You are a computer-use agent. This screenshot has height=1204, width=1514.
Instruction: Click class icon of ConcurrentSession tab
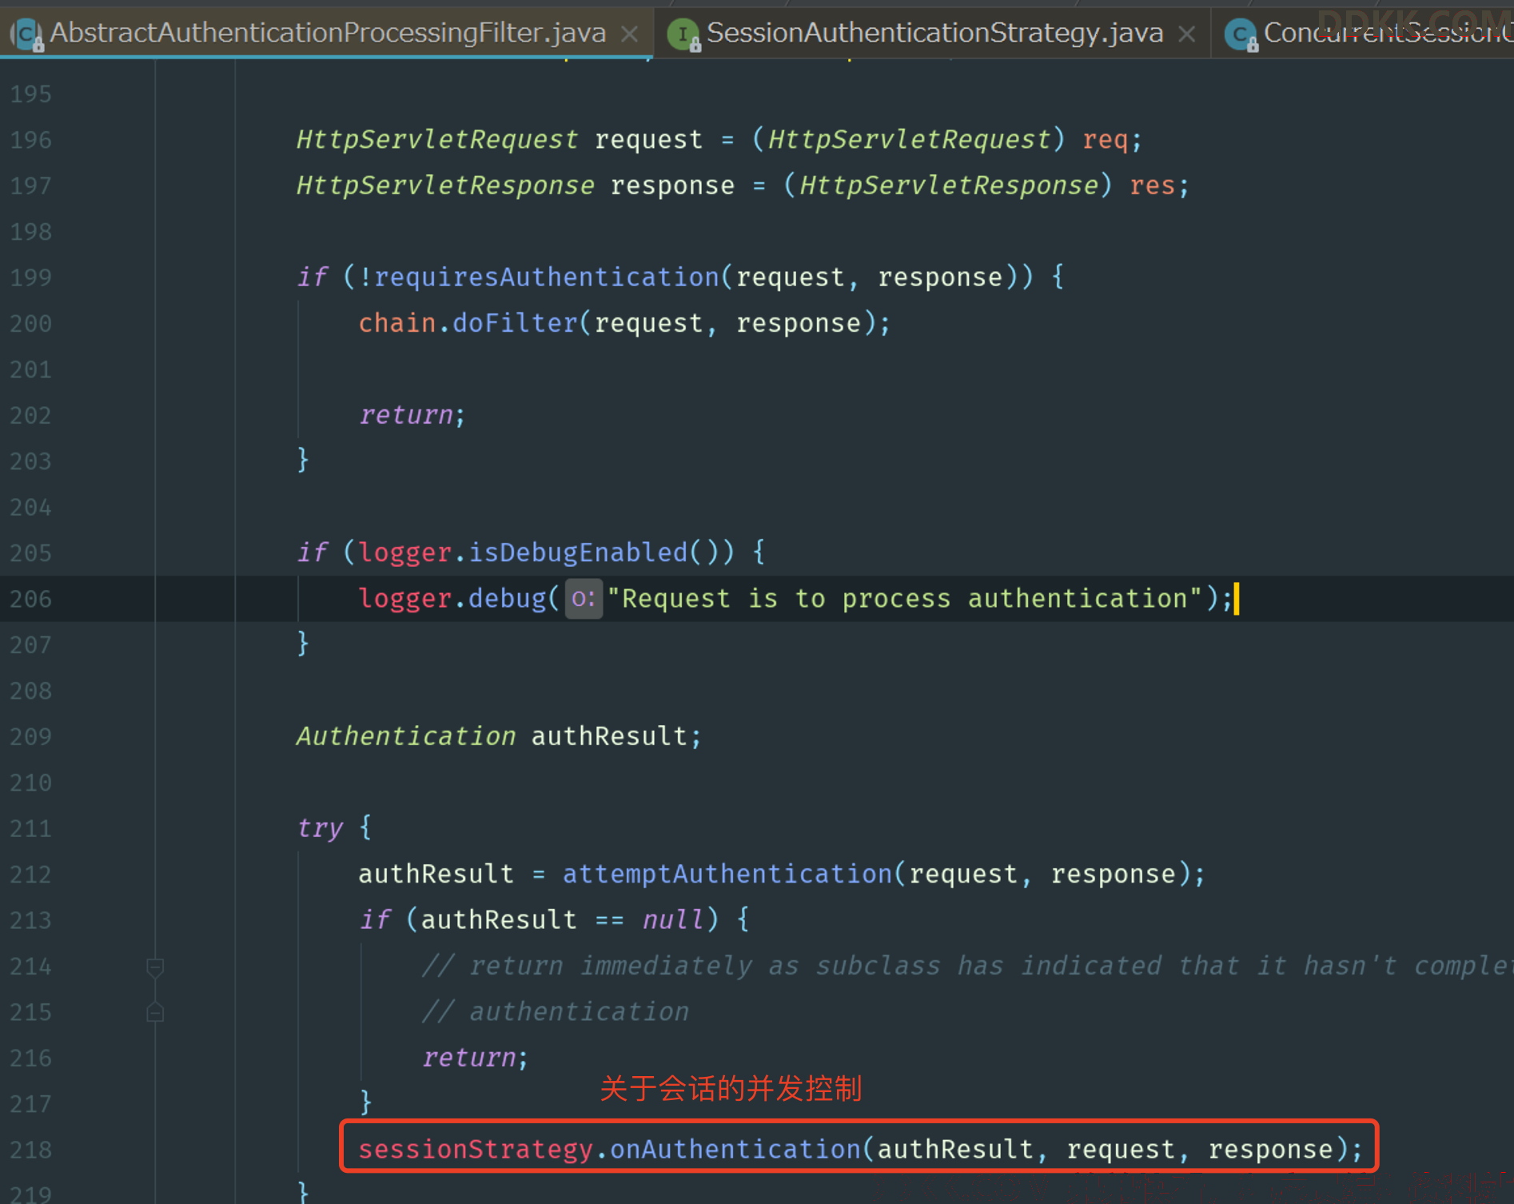[x=1241, y=34]
